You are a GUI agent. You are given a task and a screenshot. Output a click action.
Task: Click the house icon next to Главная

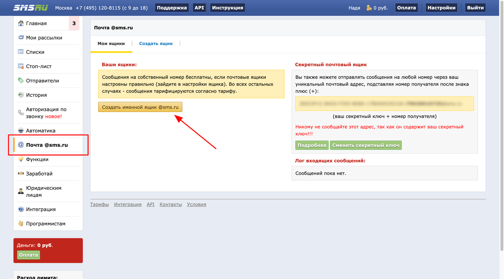(21, 23)
